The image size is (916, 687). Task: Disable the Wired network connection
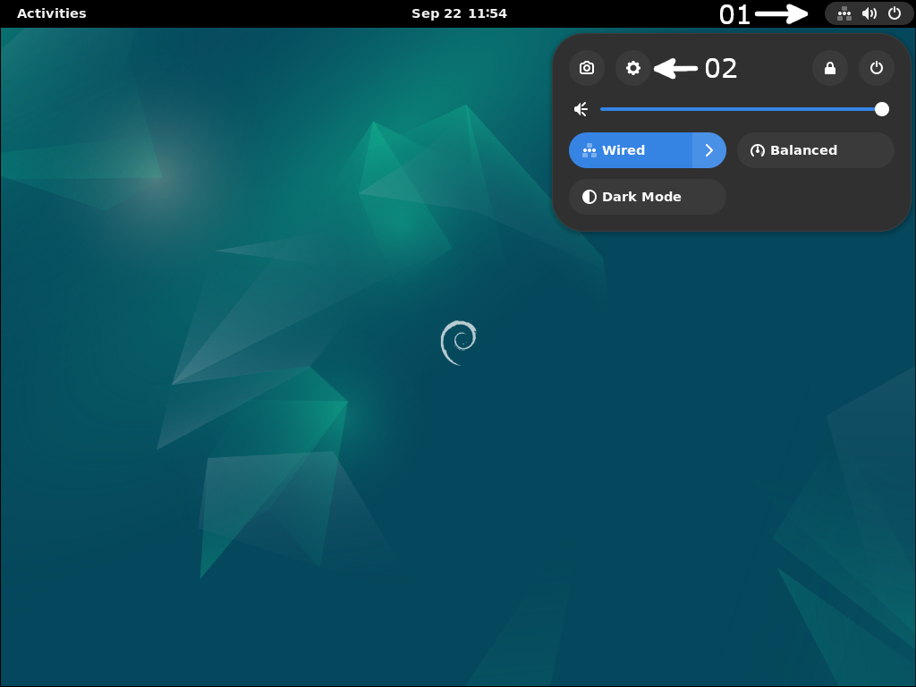click(626, 150)
